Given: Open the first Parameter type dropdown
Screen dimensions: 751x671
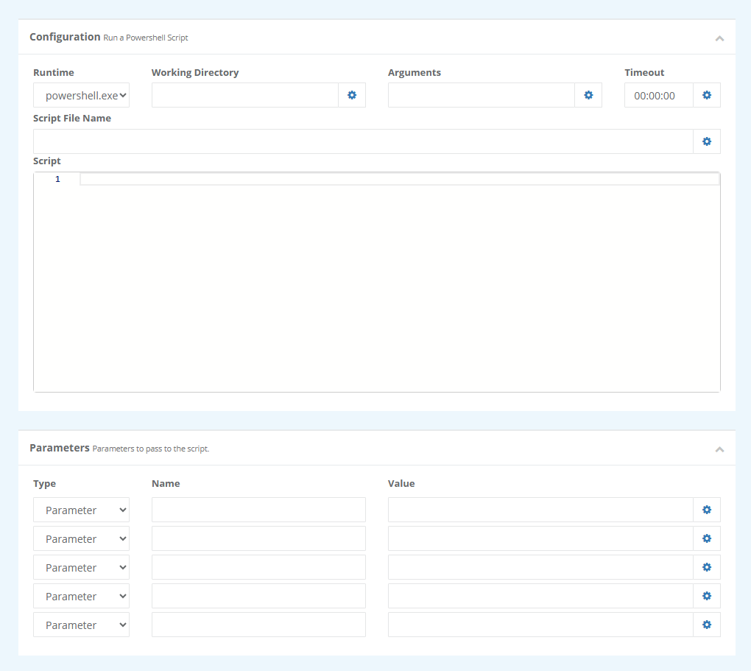Looking at the screenshot, I should point(81,509).
